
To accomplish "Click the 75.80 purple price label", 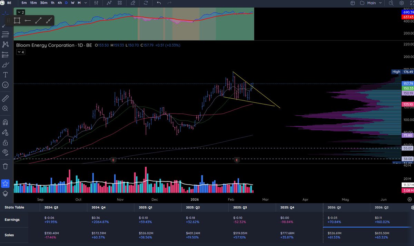I will tap(408, 136).
